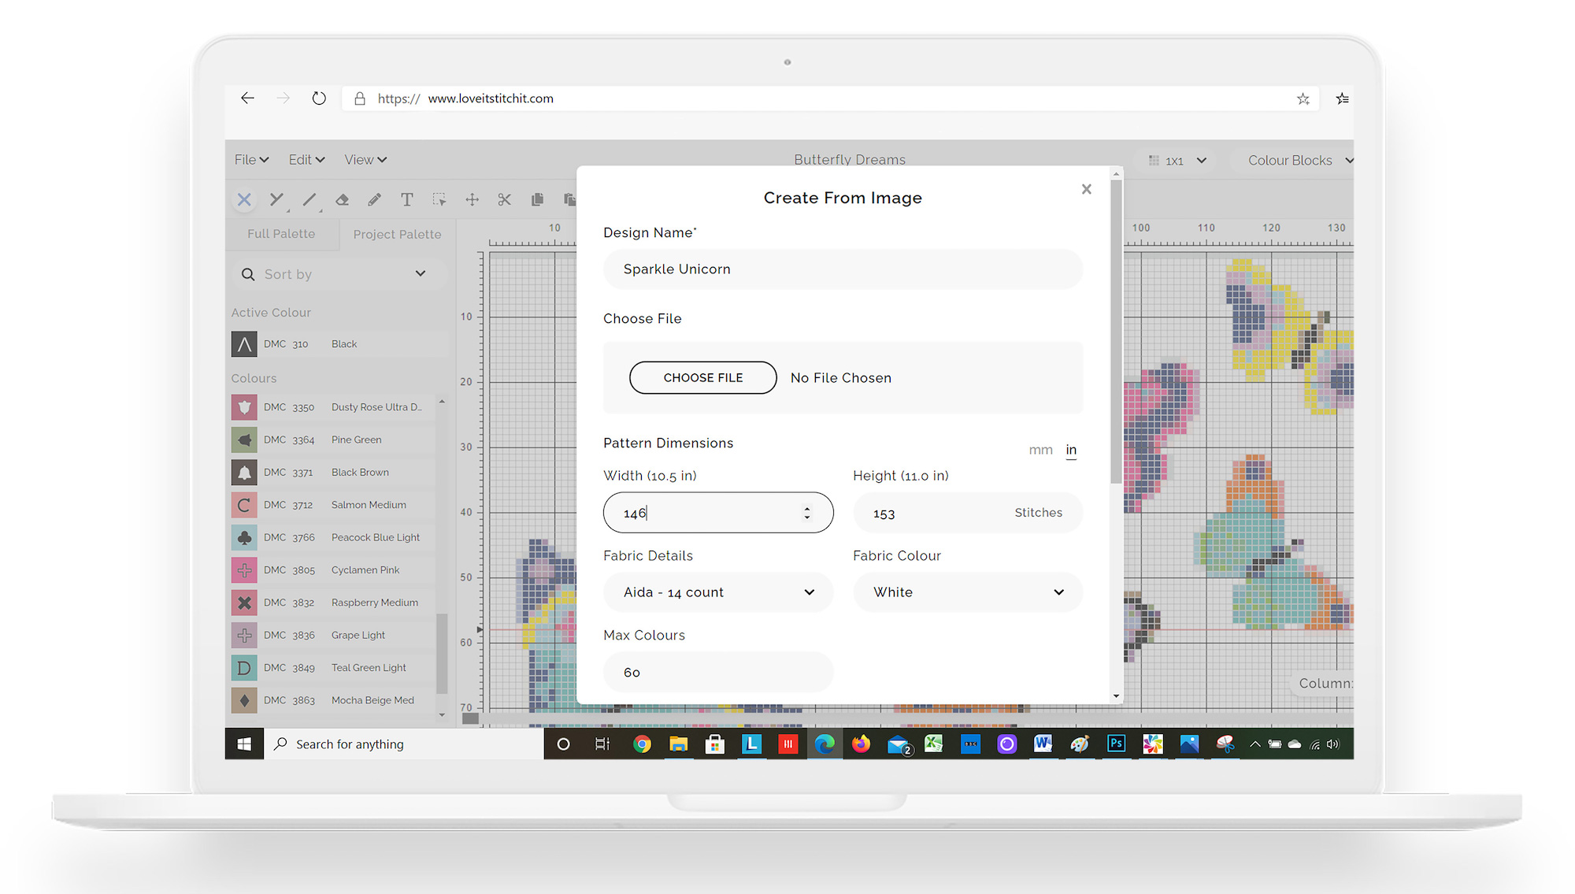Open the favorites list icon

coord(1343,98)
